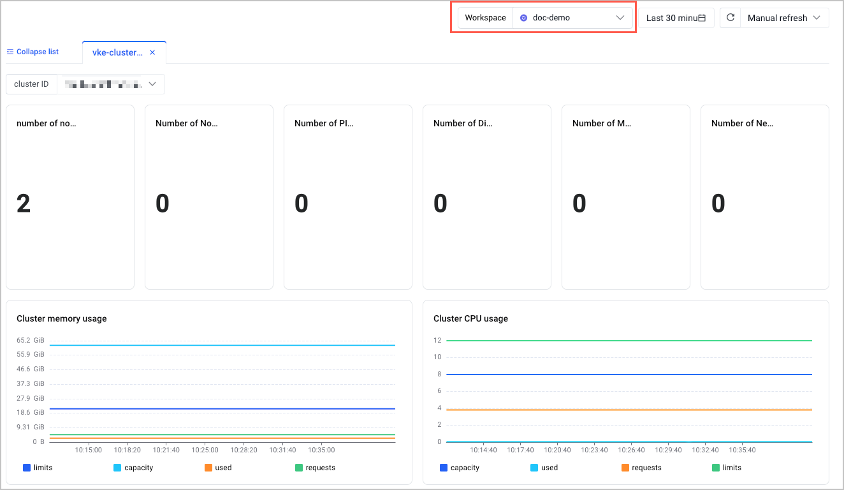844x490 pixels.
Task: Toggle the CPU requests legend swatch
Action: tap(625, 468)
